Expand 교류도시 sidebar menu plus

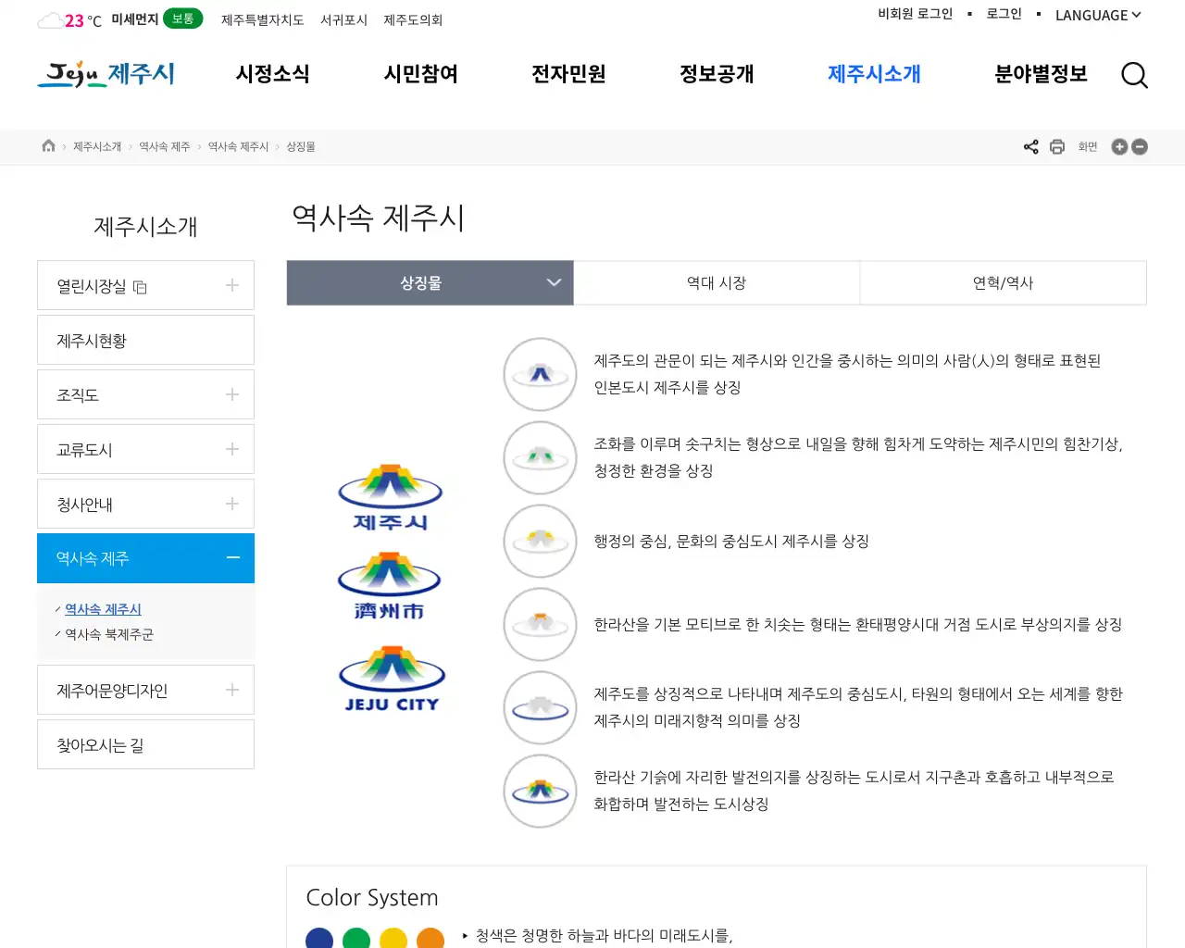(232, 449)
